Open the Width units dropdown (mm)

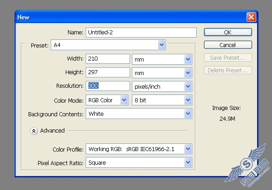point(162,59)
